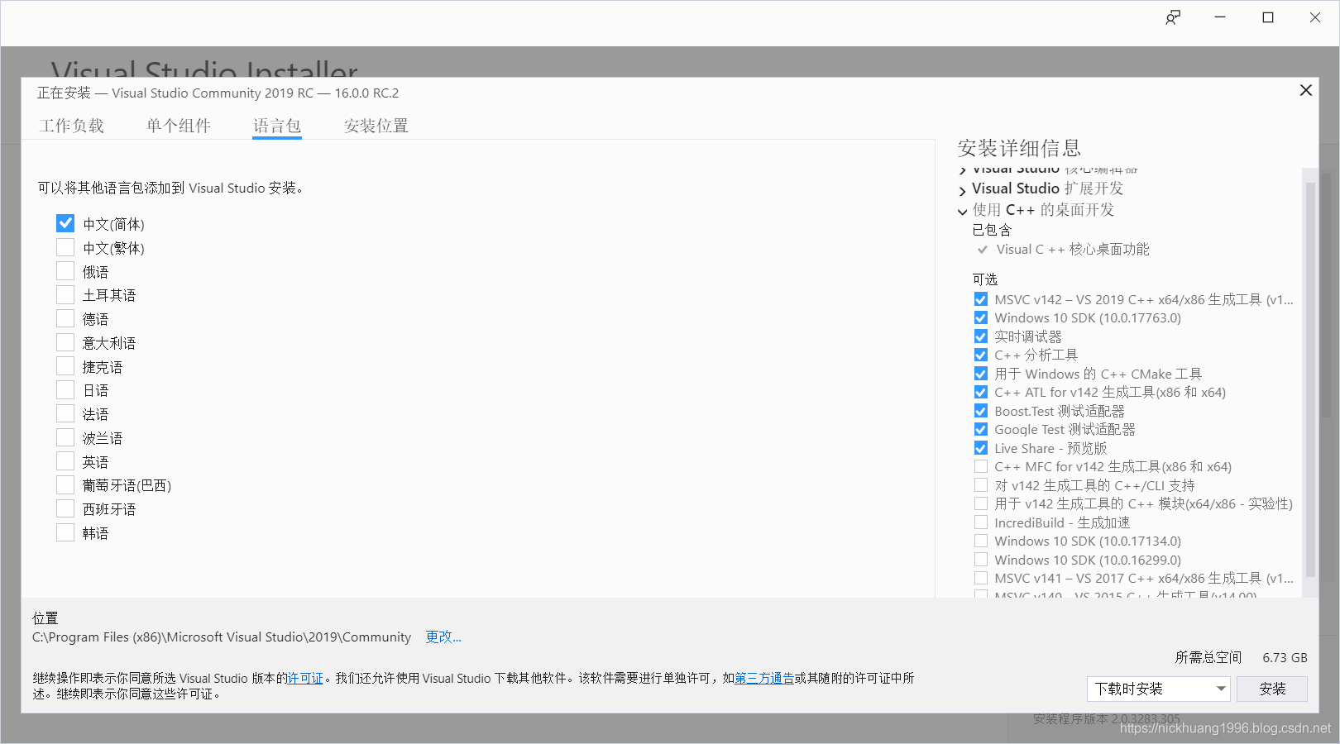Select the 韩语 checkbox
Viewport: 1340px width, 744px height.
pyautogui.click(x=65, y=532)
